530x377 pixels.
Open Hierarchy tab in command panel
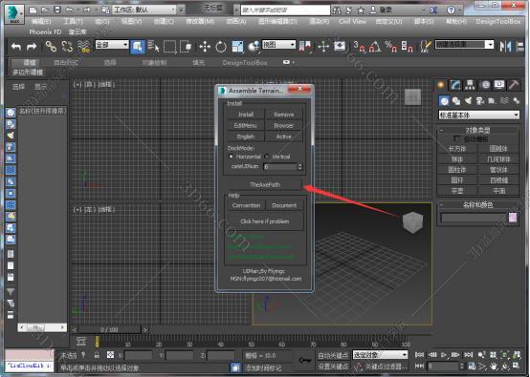click(x=470, y=85)
